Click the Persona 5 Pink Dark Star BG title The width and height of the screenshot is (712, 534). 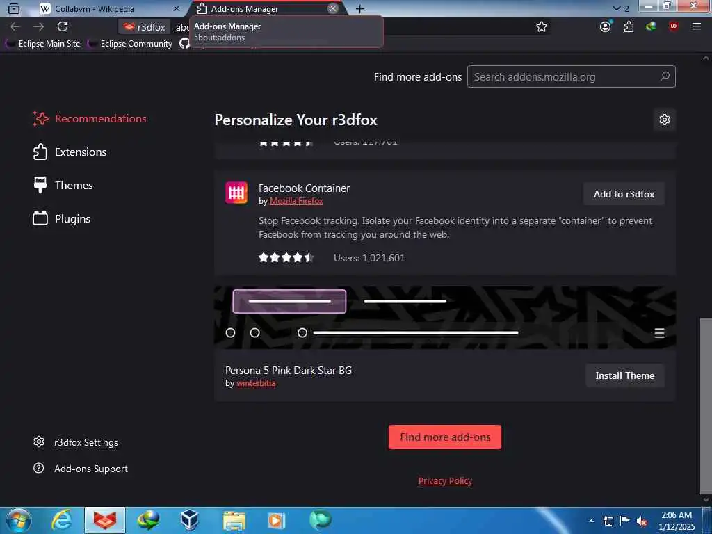point(289,370)
